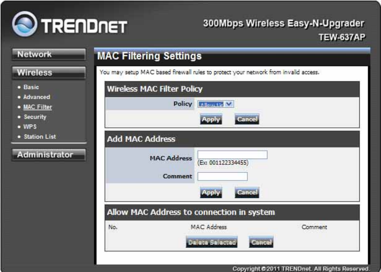Screen dimensions: 381x272
Task: Apply the Wireless MAC Filter Policy
Action: click(211, 119)
